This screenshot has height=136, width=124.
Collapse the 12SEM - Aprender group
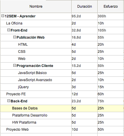point(3,16)
